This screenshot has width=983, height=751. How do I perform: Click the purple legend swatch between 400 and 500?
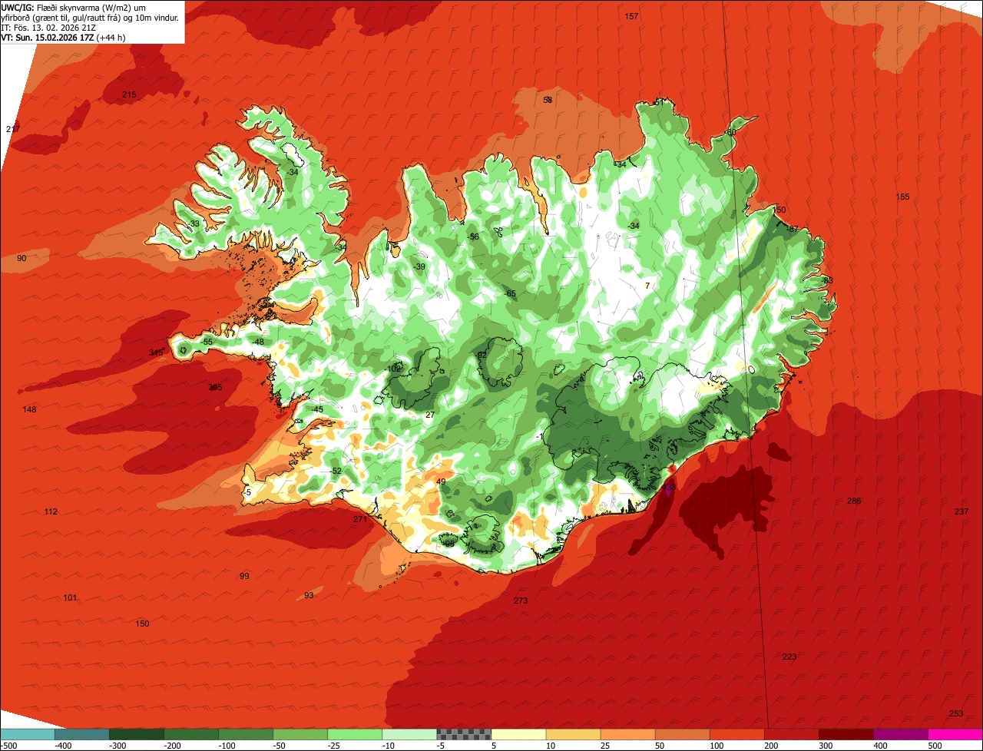coord(901,734)
